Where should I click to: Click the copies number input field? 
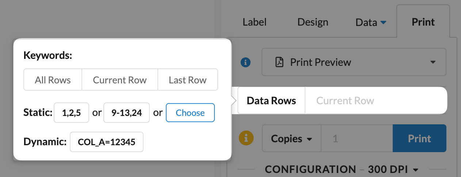coord(357,139)
